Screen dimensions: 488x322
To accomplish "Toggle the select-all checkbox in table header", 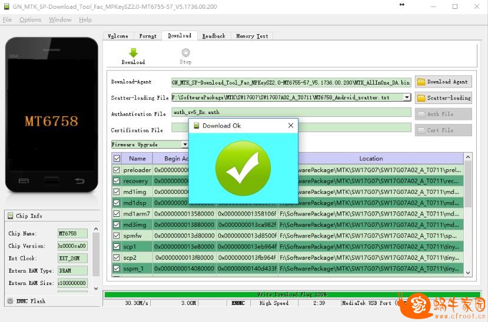I will coord(117,159).
